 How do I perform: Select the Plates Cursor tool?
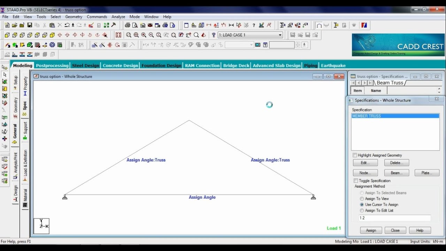pos(5,82)
